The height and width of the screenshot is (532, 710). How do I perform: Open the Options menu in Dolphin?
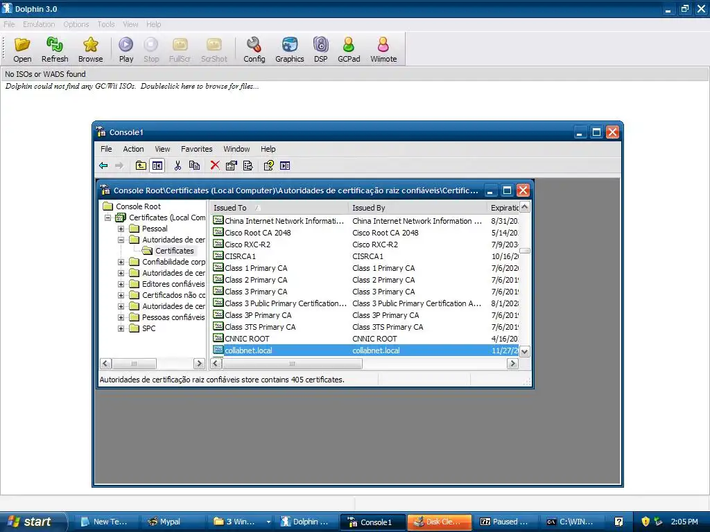76,24
